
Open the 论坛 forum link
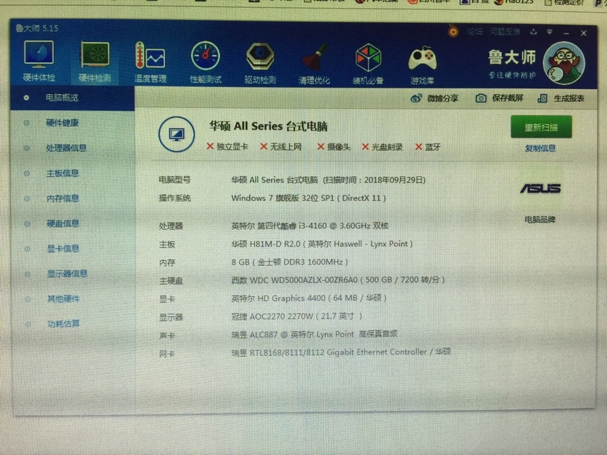tap(475, 31)
